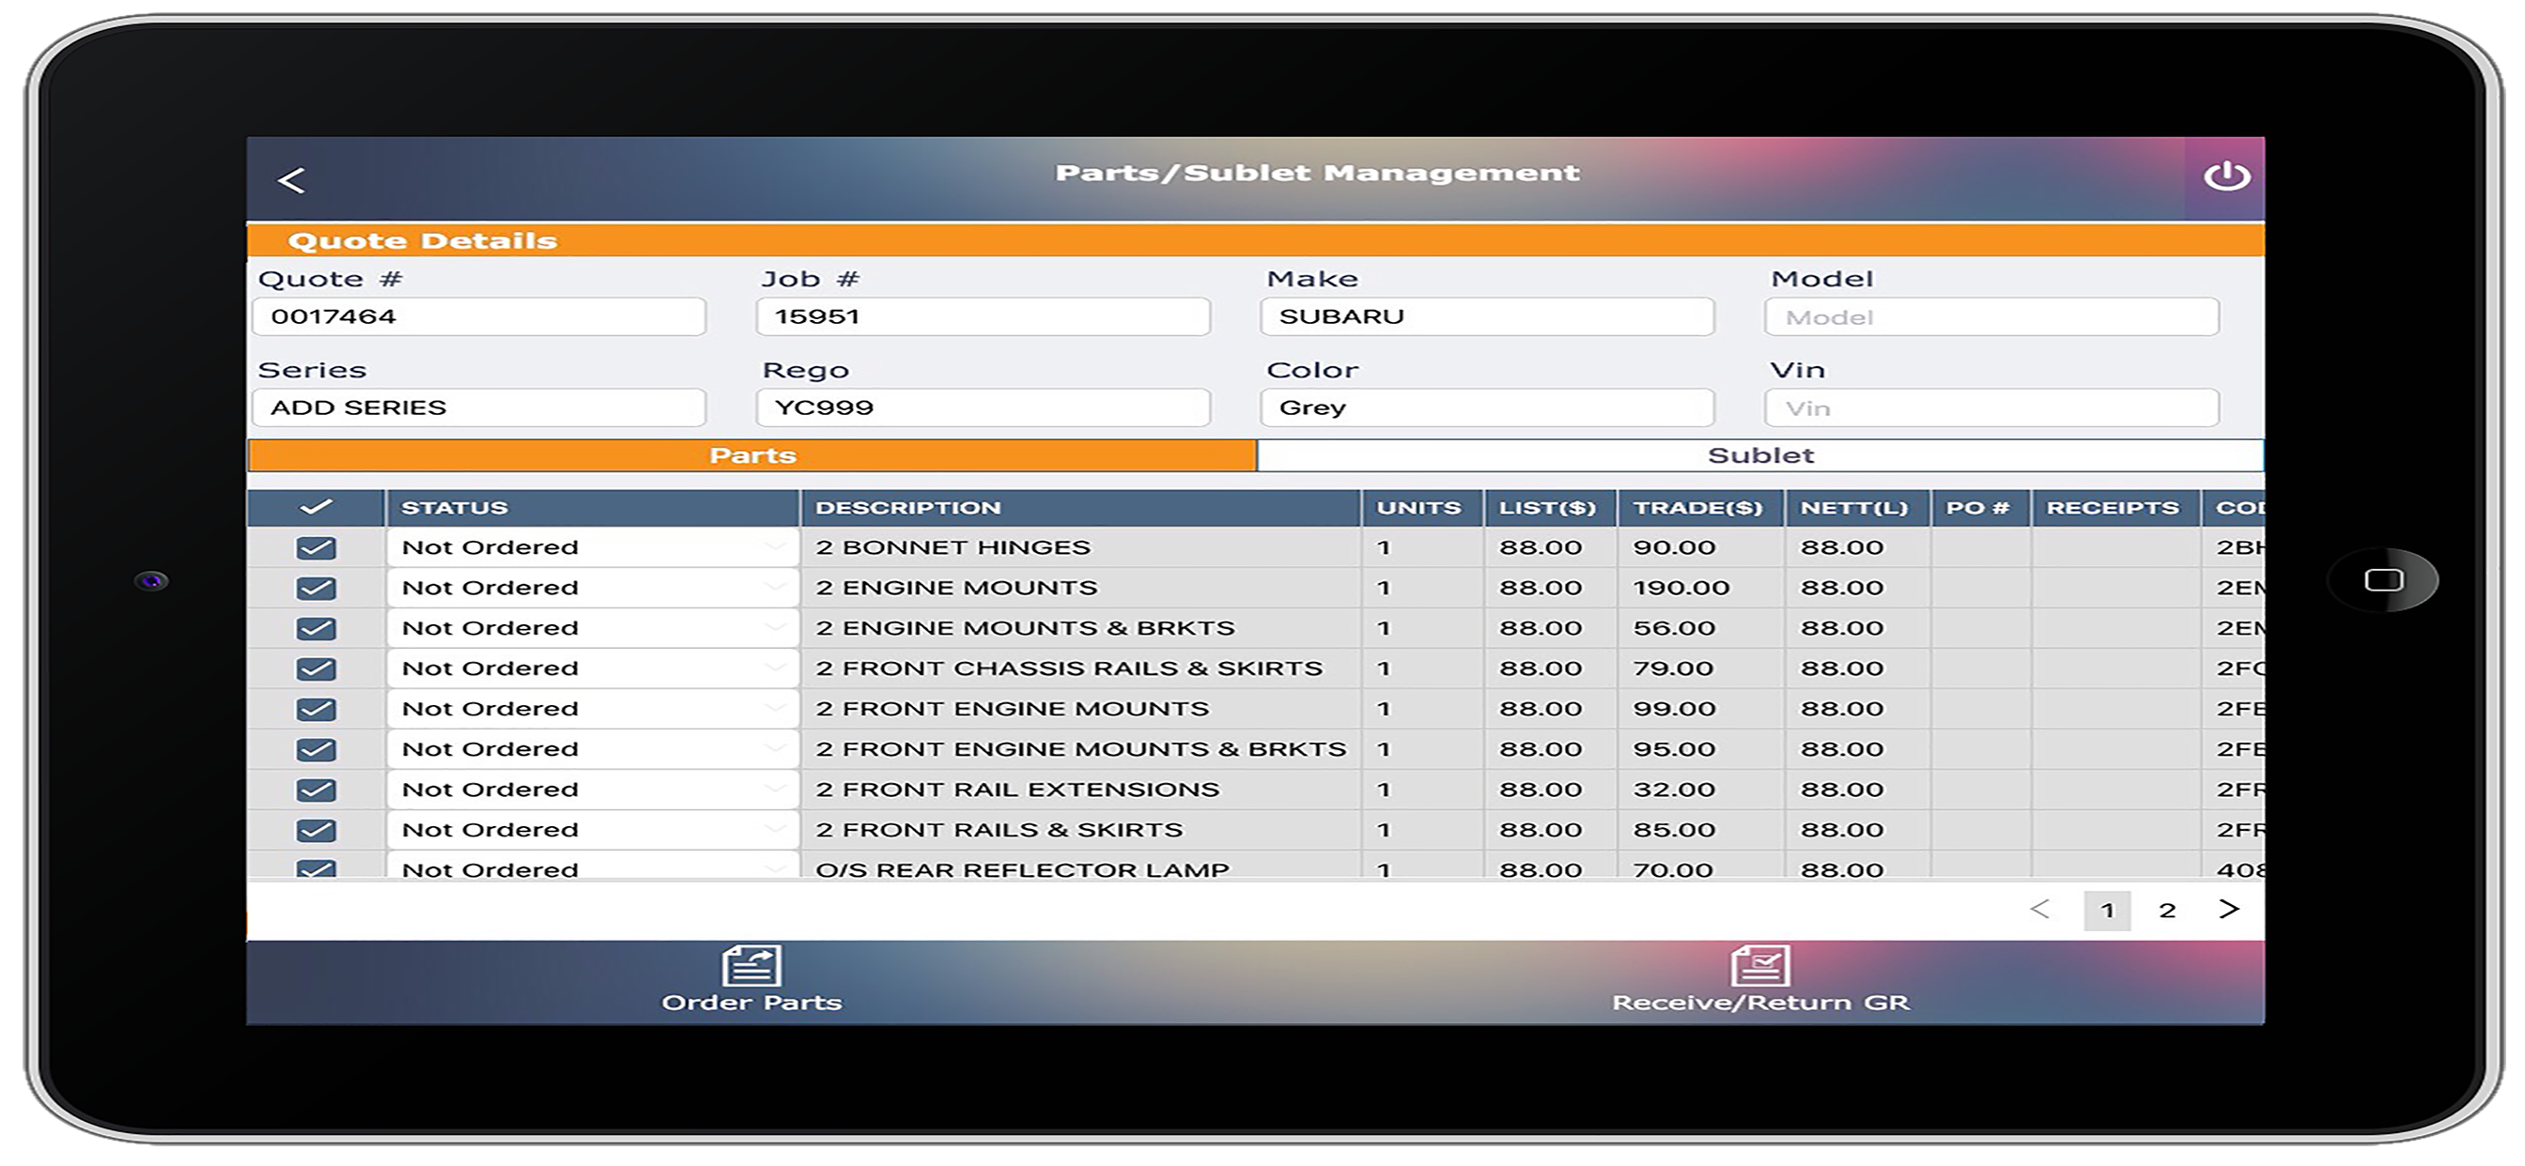Click the Model input field

(1991, 317)
